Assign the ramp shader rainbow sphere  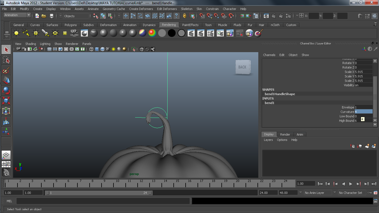tap(152, 33)
